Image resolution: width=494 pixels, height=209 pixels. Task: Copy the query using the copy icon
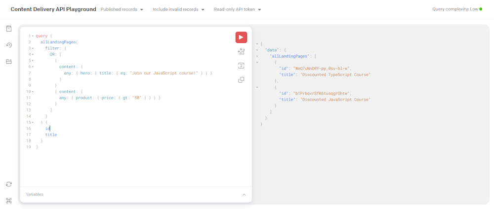point(241,80)
